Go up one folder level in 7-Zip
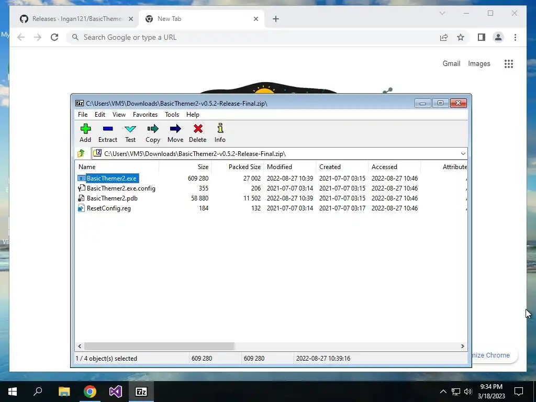Image resolution: width=536 pixels, height=402 pixels. point(81,153)
